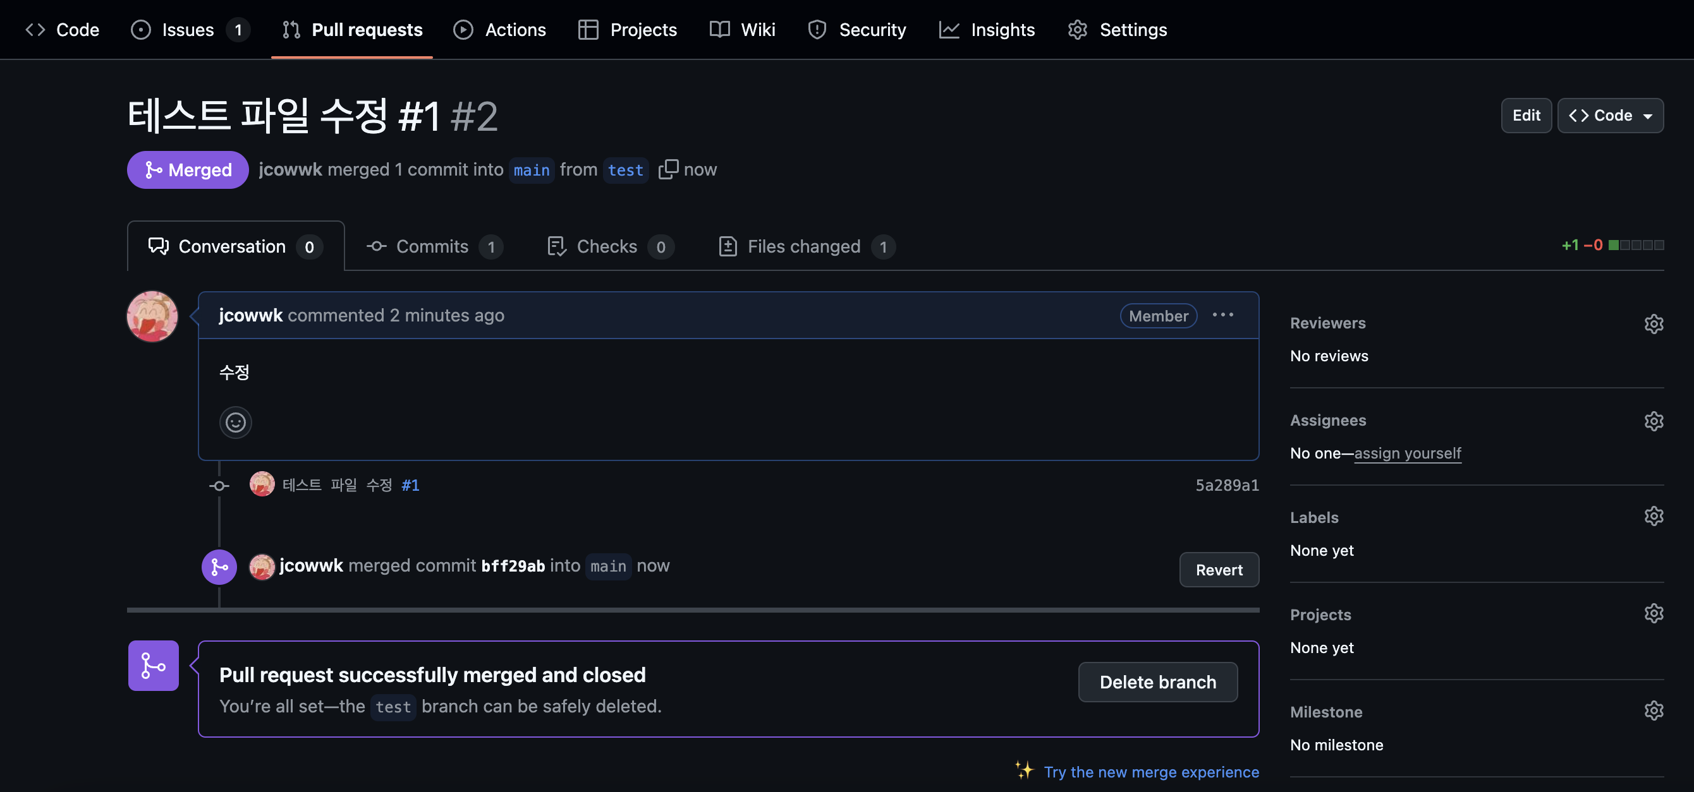This screenshot has height=792, width=1694.
Task: Click Try the new merge experience link
Action: [x=1151, y=772]
